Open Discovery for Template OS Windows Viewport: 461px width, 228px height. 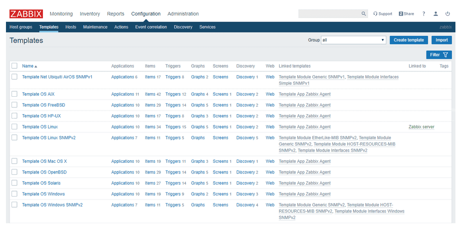point(246,194)
